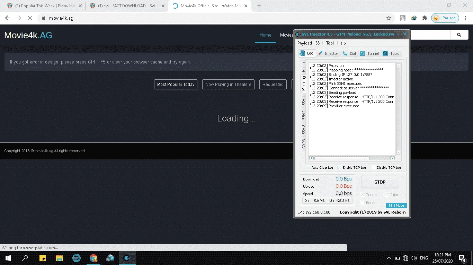Switch to the Injector tab
This screenshot has height=265, width=473.
pyautogui.click(x=328, y=53)
